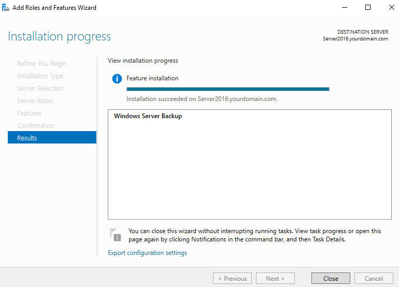Select the Results step in sidebar
Image resolution: width=399 pixels, height=287 pixels.
(52, 137)
